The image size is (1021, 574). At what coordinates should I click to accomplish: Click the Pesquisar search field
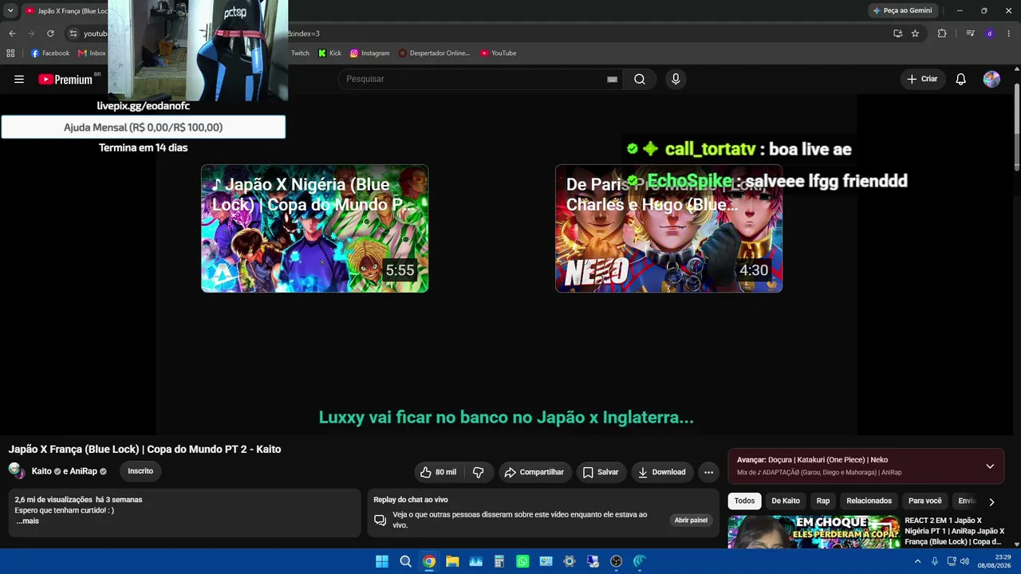pyautogui.click(x=475, y=79)
